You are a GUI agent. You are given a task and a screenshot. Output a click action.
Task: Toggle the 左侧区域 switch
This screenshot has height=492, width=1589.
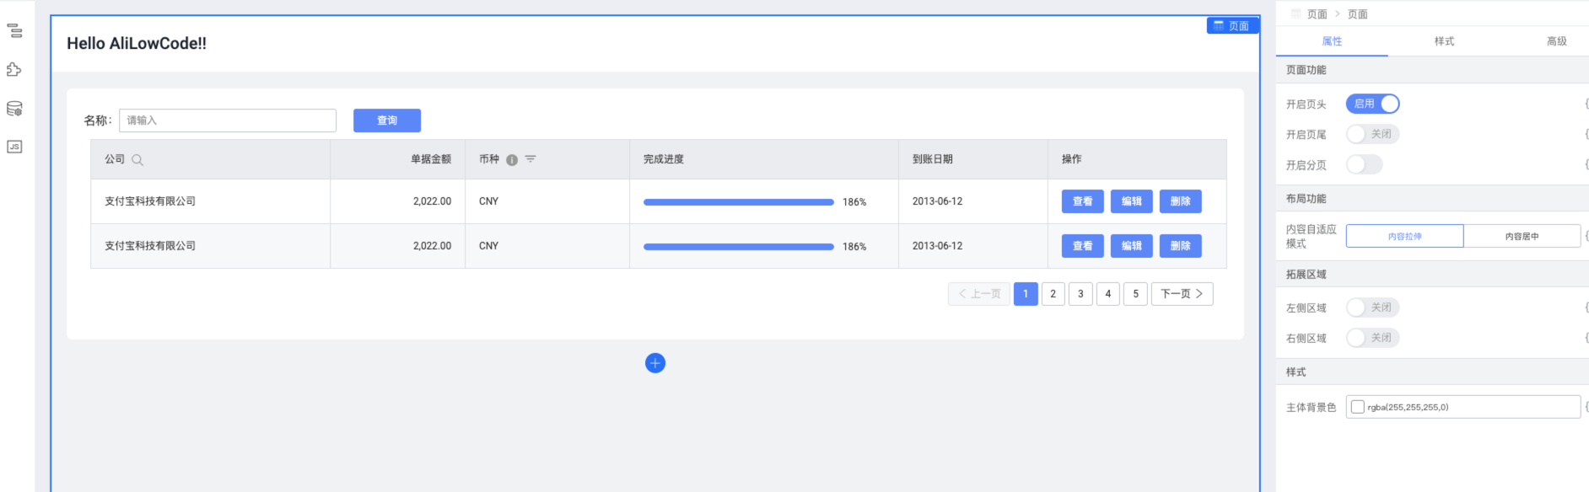click(1373, 307)
